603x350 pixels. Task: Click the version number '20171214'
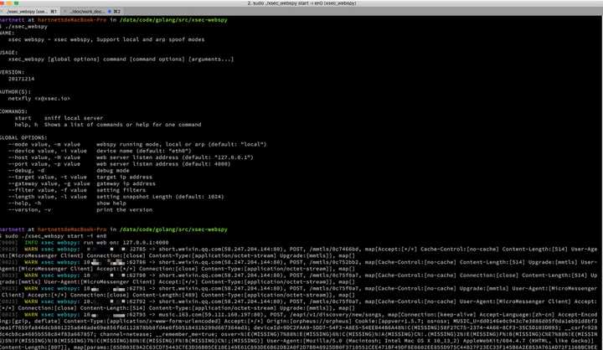pyautogui.click(x=21, y=79)
